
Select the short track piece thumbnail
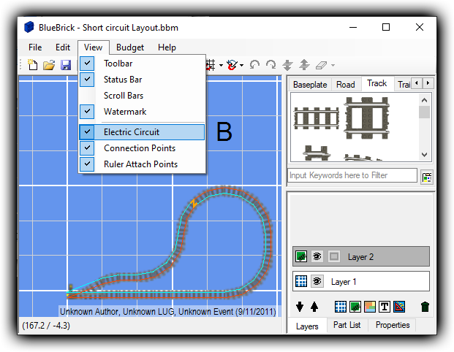(x=316, y=153)
